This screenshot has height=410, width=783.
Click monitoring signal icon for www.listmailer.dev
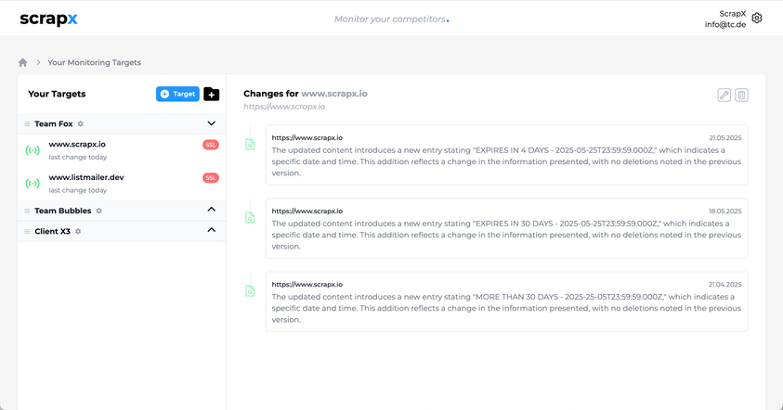point(33,183)
